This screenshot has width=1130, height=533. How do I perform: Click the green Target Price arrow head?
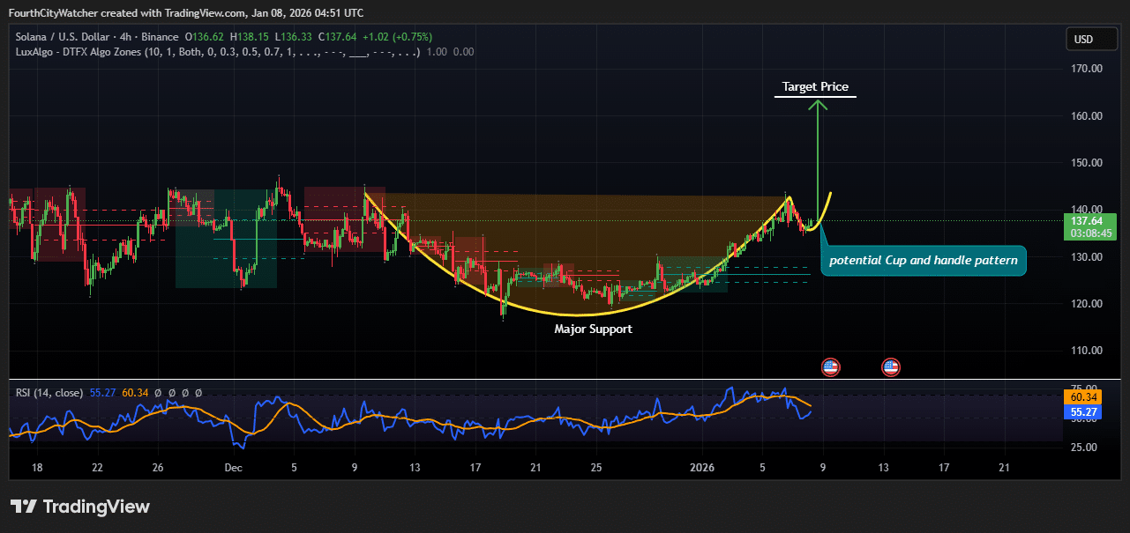[818, 106]
